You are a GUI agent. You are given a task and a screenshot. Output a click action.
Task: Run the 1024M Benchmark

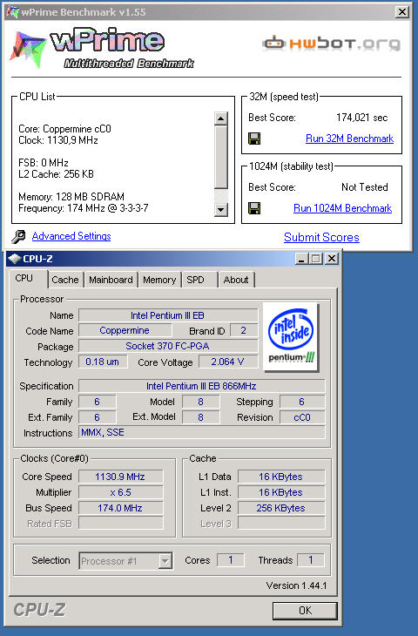click(342, 208)
